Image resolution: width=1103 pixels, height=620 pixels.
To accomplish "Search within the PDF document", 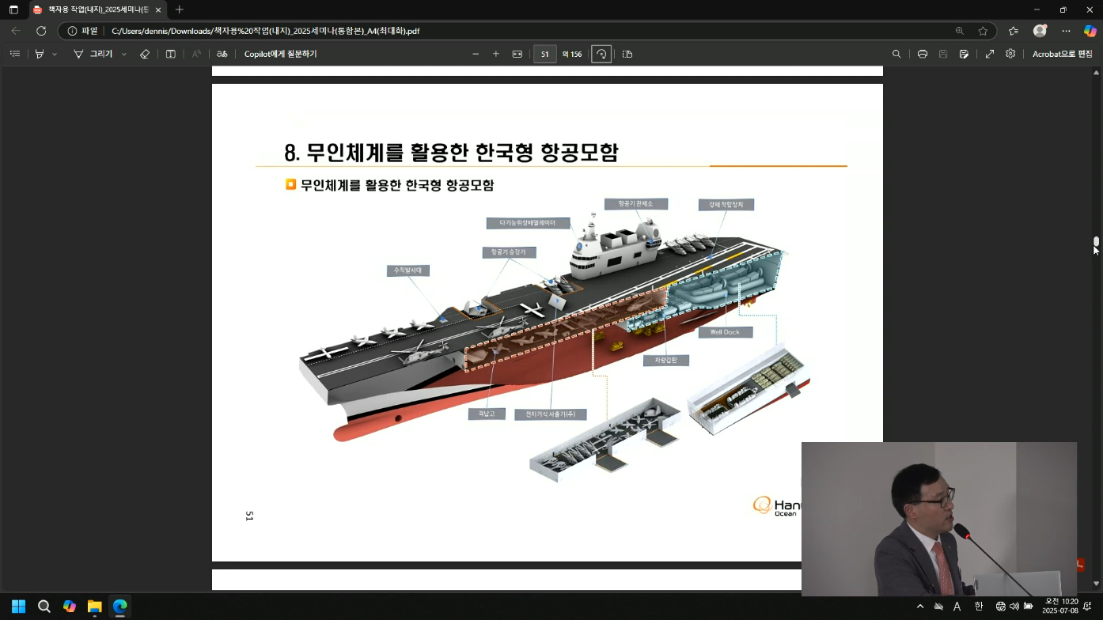I will (x=896, y=54).
